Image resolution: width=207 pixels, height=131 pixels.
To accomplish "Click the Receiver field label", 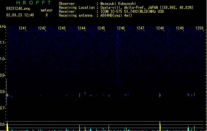I will point(67,11).
